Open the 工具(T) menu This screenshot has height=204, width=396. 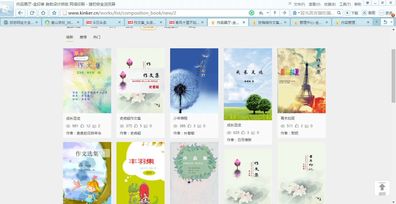pos(345,4)
